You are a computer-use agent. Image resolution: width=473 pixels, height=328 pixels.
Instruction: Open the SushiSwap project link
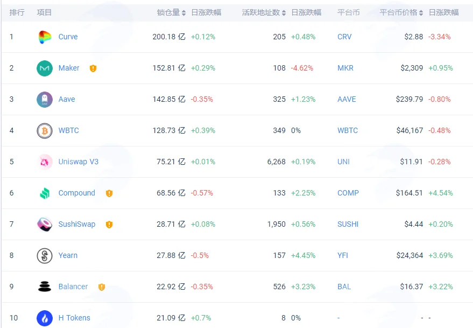tap(76, 224)
